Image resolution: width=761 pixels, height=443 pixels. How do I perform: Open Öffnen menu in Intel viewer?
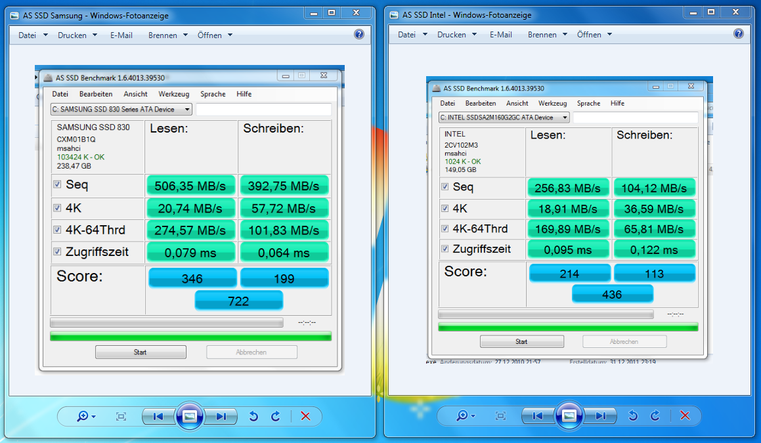[x=594, y=34]
